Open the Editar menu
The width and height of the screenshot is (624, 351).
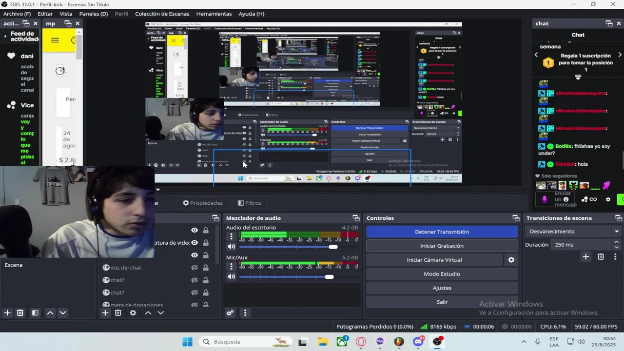click(45, 14)
